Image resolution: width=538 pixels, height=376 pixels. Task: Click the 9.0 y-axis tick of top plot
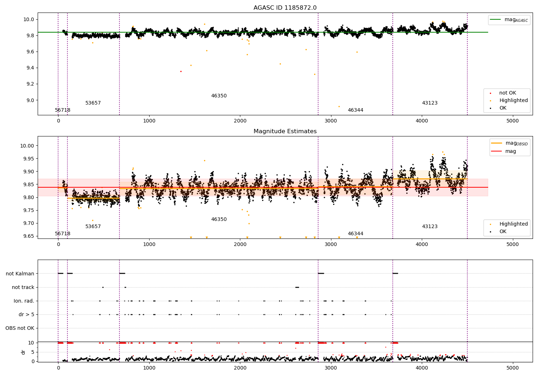tap(30, 100)
